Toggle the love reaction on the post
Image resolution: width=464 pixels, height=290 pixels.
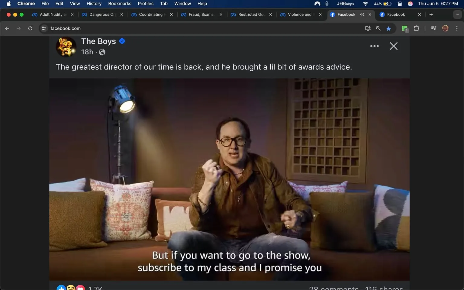pos(80,288)
